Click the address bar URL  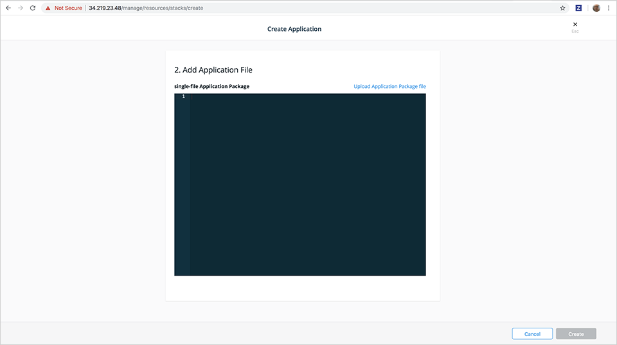(x=146, y=8)
